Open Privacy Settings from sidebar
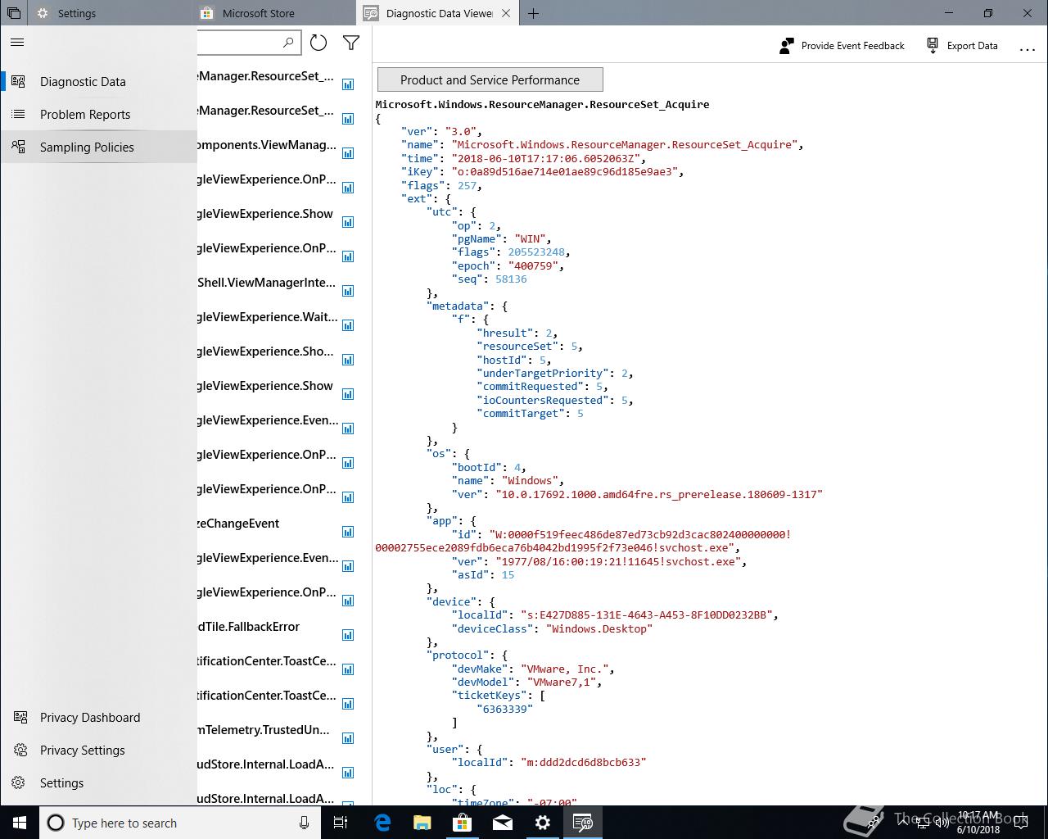The image size is (1048, 839). tap(98, 751)
